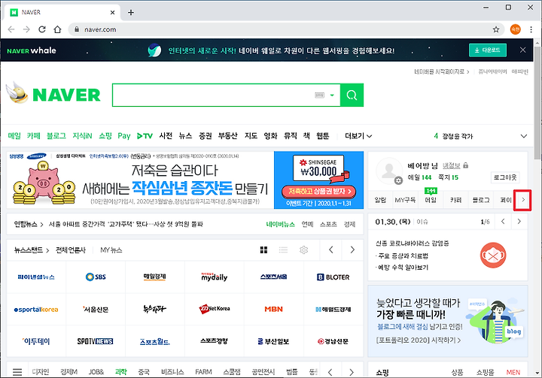The image size is (542, 378).
Task: Open the Chrome profile avatar
Action: click(x=515, y=29)
